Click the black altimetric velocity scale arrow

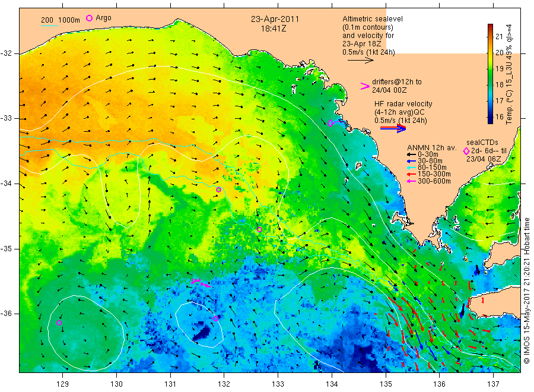360,61
